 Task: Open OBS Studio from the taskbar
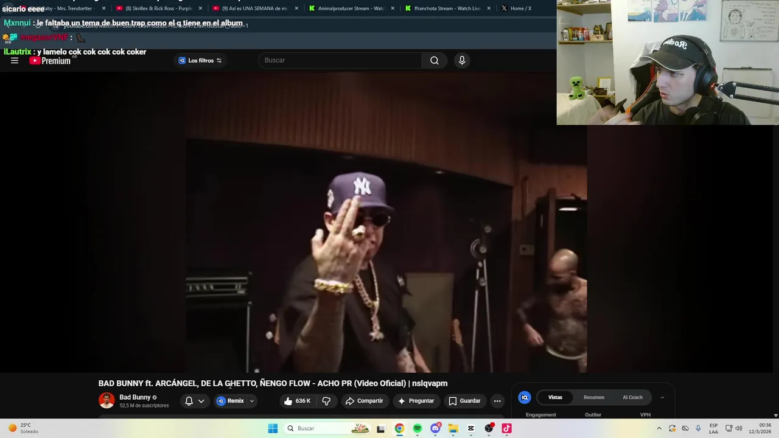[x=489, y=428]
